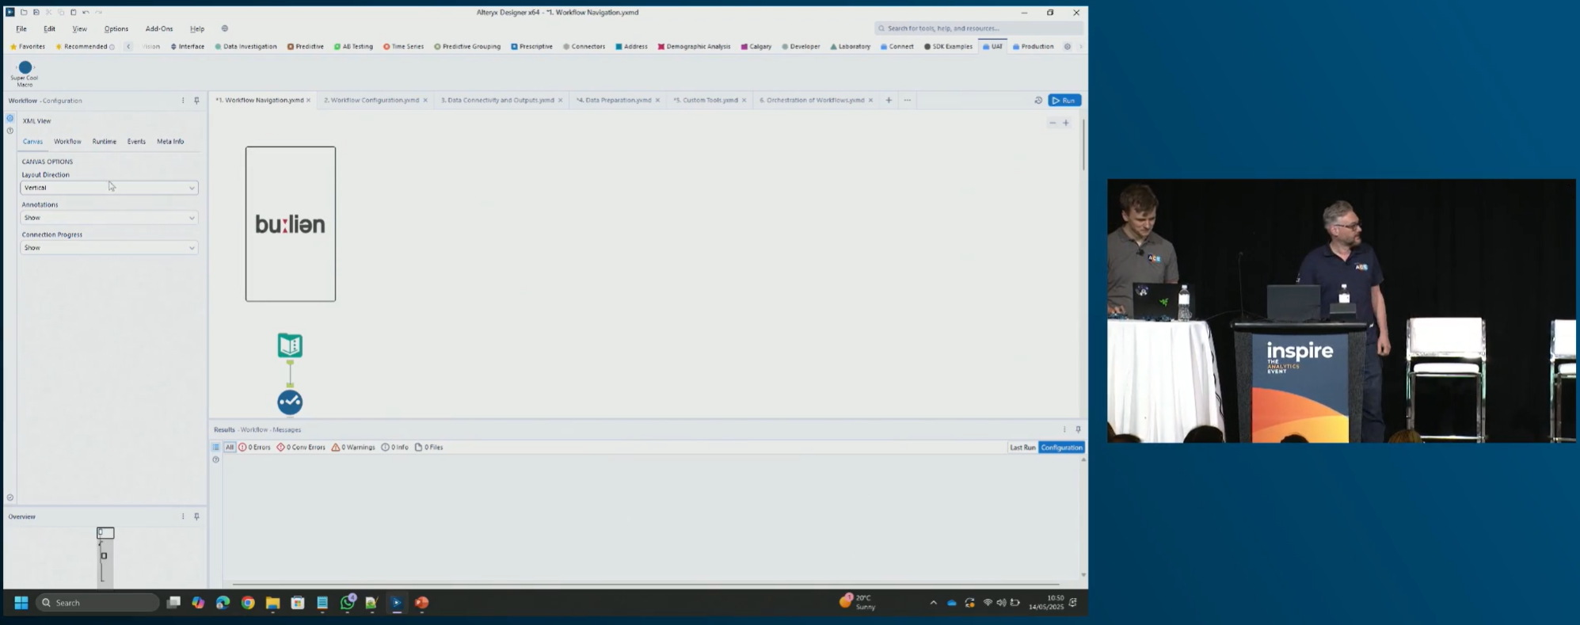Zoom in canvas with plus icon

1066,123
